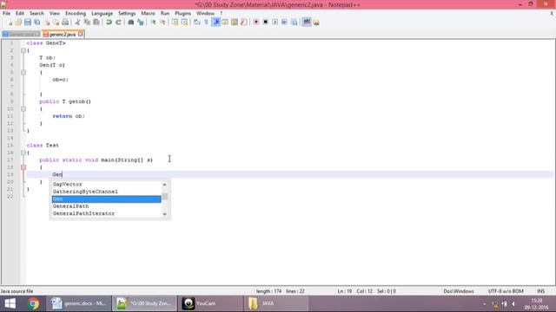Open the View menu

55,14
